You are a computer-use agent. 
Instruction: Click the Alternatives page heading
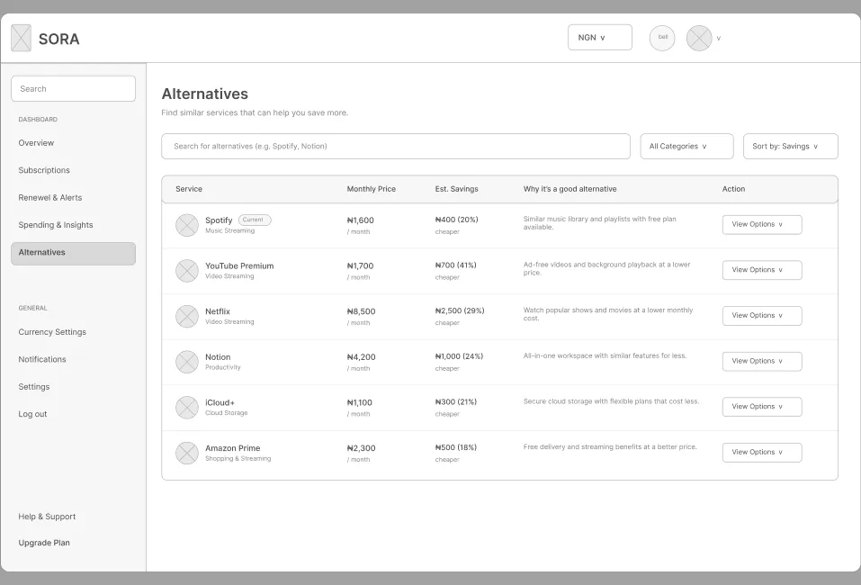pos(205,94)
